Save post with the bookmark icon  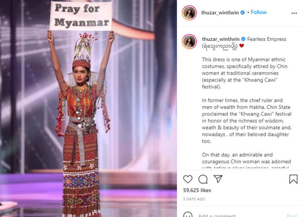[293, 179]
